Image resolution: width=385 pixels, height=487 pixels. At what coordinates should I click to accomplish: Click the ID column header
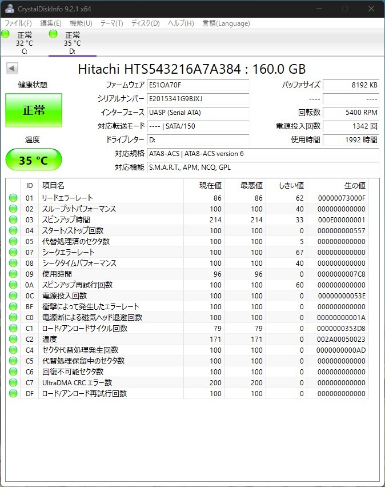click(x=30, y=185)
